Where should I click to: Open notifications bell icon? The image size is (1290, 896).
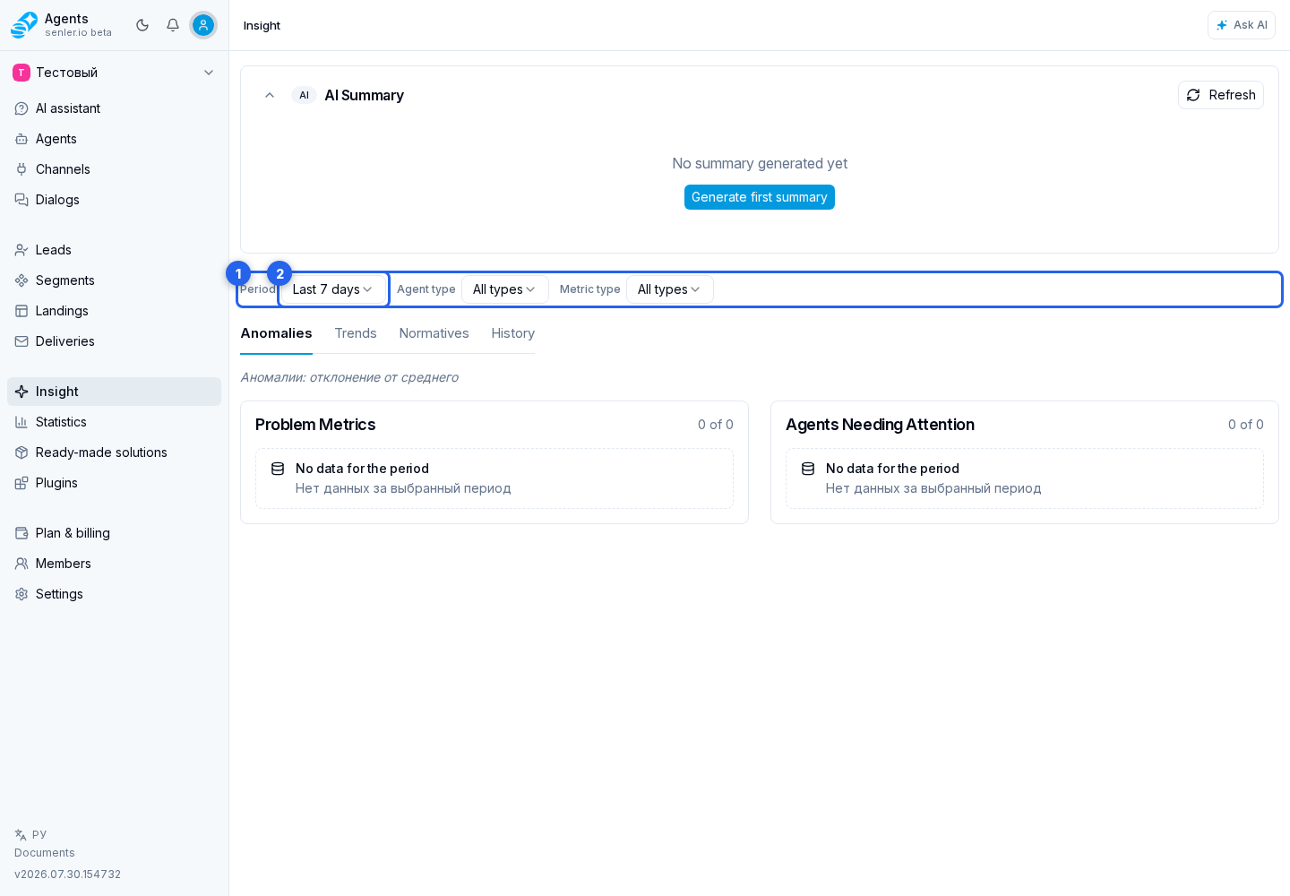click(x=173, y=25)
